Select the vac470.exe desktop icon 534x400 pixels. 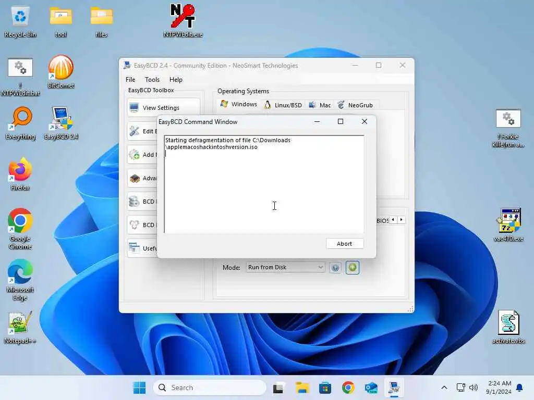coord(508,224)
